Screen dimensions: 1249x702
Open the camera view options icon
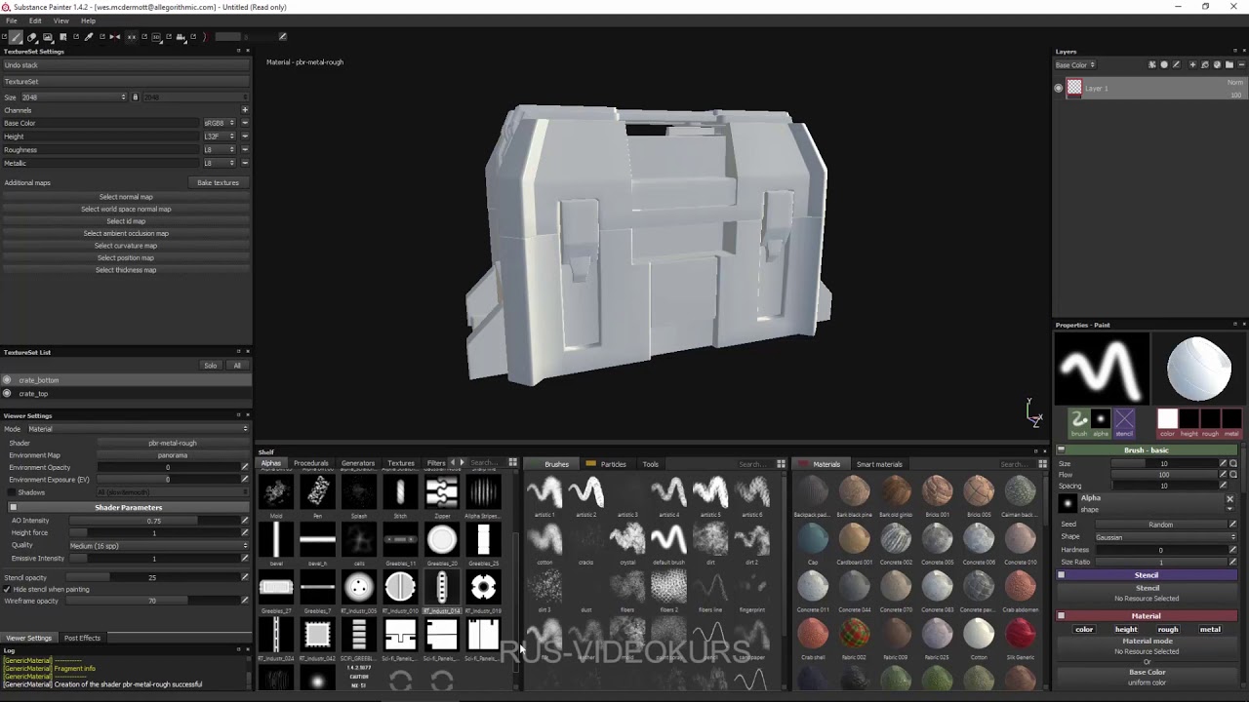tap(181, 37)
